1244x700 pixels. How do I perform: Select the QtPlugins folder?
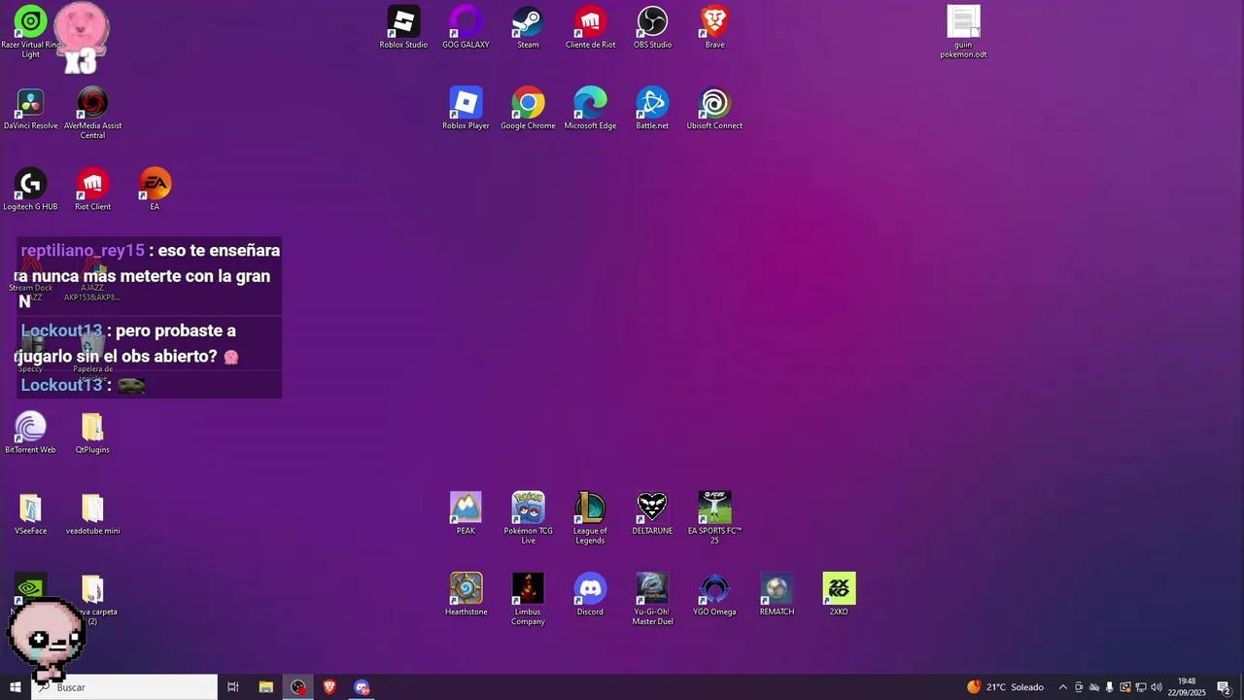(92, 433)
